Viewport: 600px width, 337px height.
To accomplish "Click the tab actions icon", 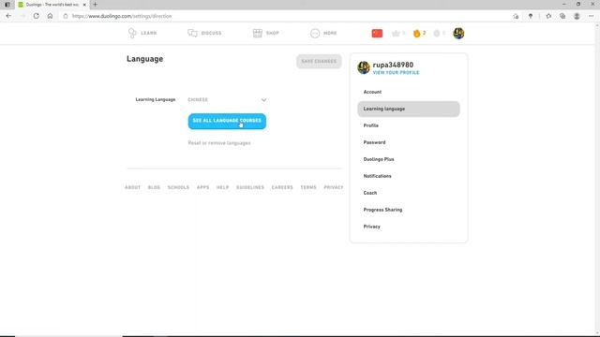I will pos(7,5).
